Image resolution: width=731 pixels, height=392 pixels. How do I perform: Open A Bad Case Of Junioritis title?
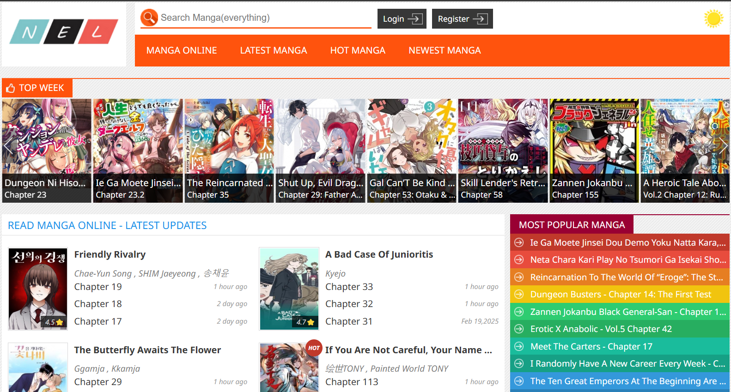(379, 254)
